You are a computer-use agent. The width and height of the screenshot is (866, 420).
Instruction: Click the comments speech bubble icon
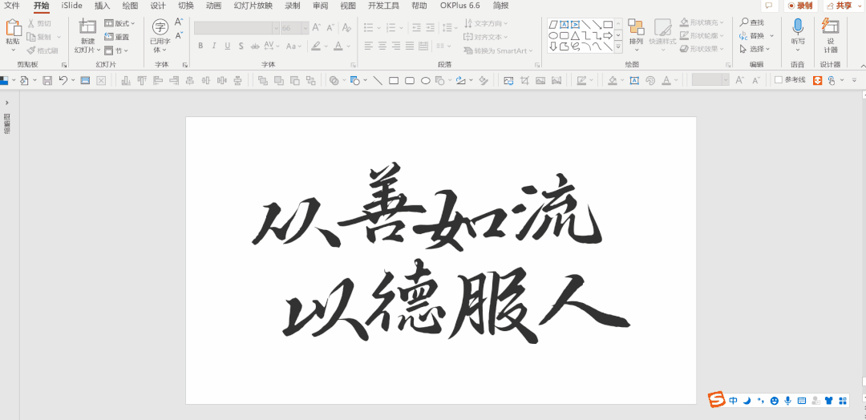coord(768,6)
